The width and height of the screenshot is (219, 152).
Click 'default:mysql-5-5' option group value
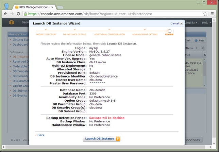(x=102, y=101)
